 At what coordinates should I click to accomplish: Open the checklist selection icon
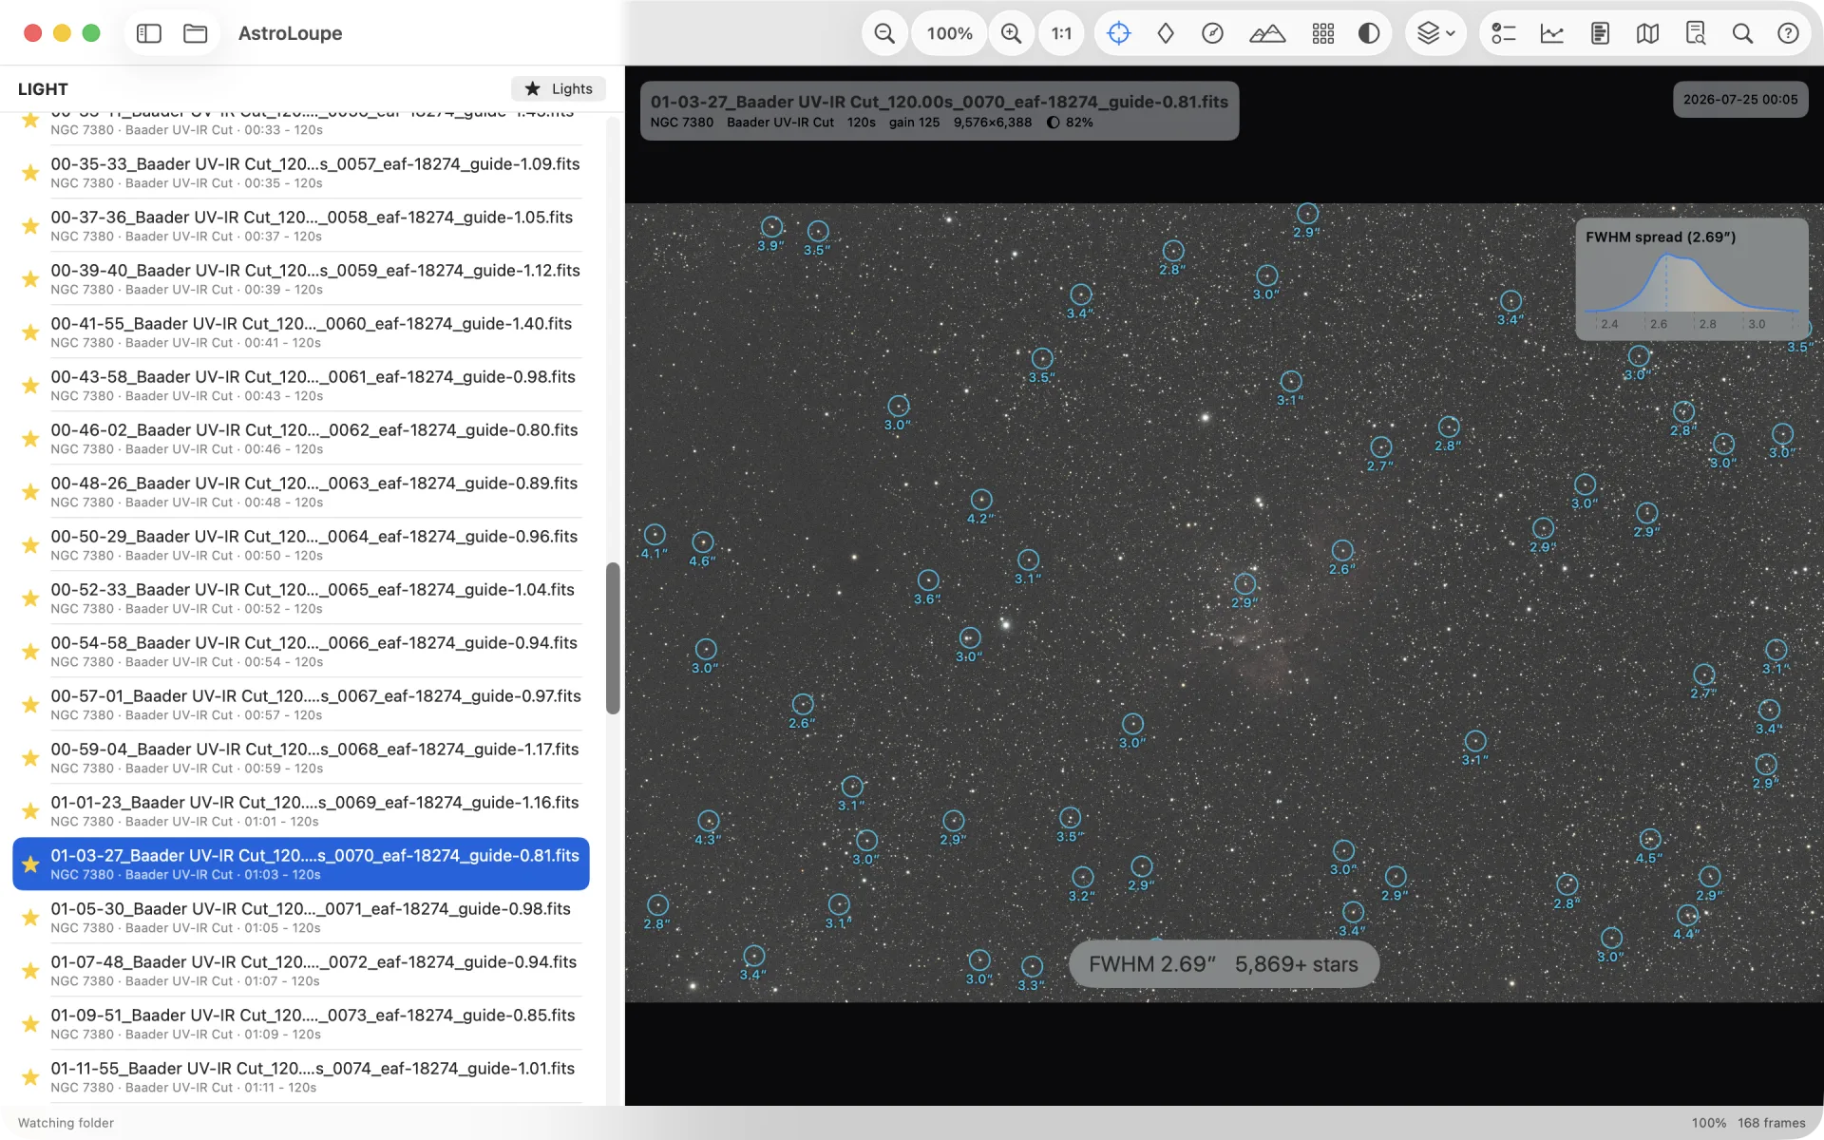click(1503, 33)
